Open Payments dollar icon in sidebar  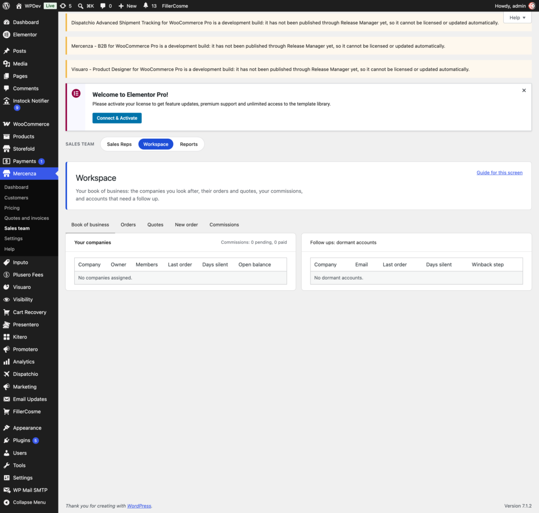coord(6,161)
